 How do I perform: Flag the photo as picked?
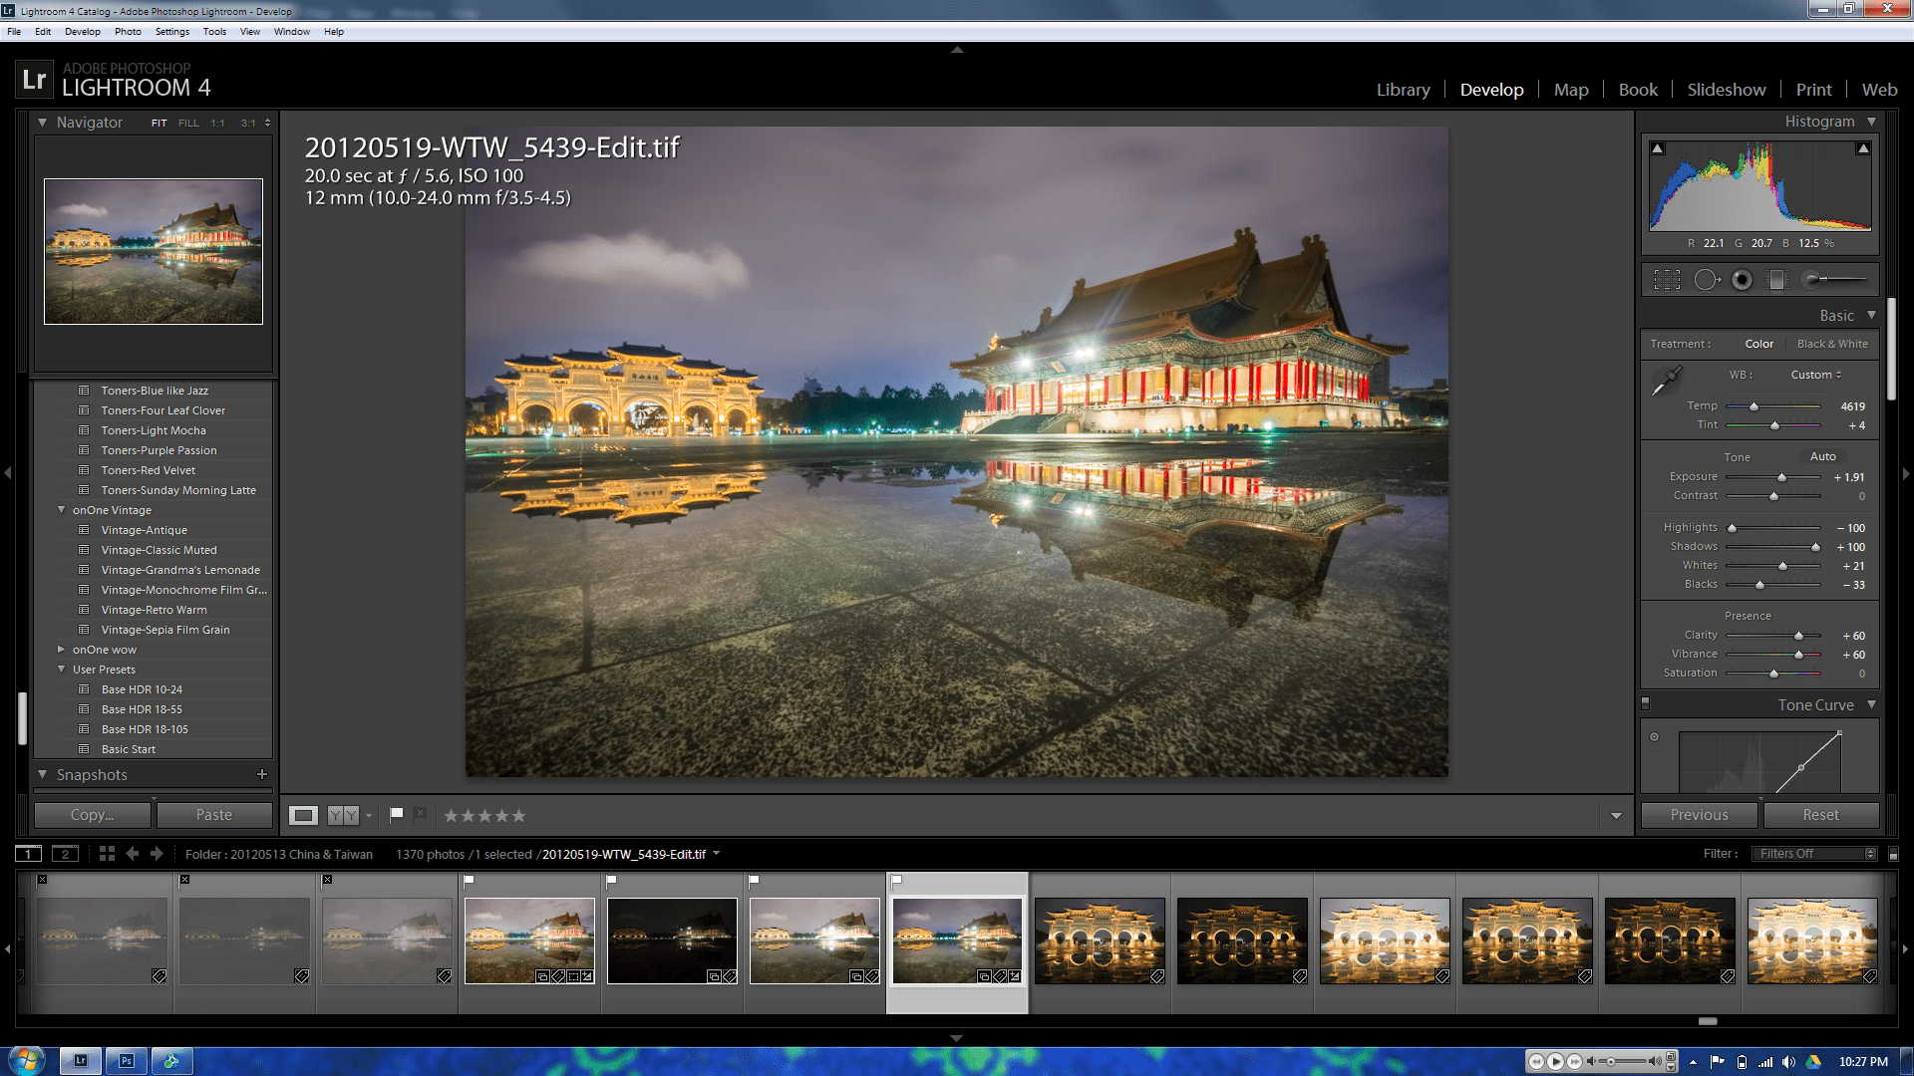click(x=396, y=815)
